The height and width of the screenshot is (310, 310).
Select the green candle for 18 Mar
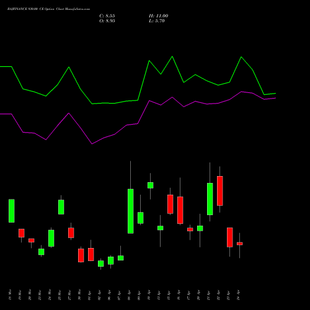[12, 211]
